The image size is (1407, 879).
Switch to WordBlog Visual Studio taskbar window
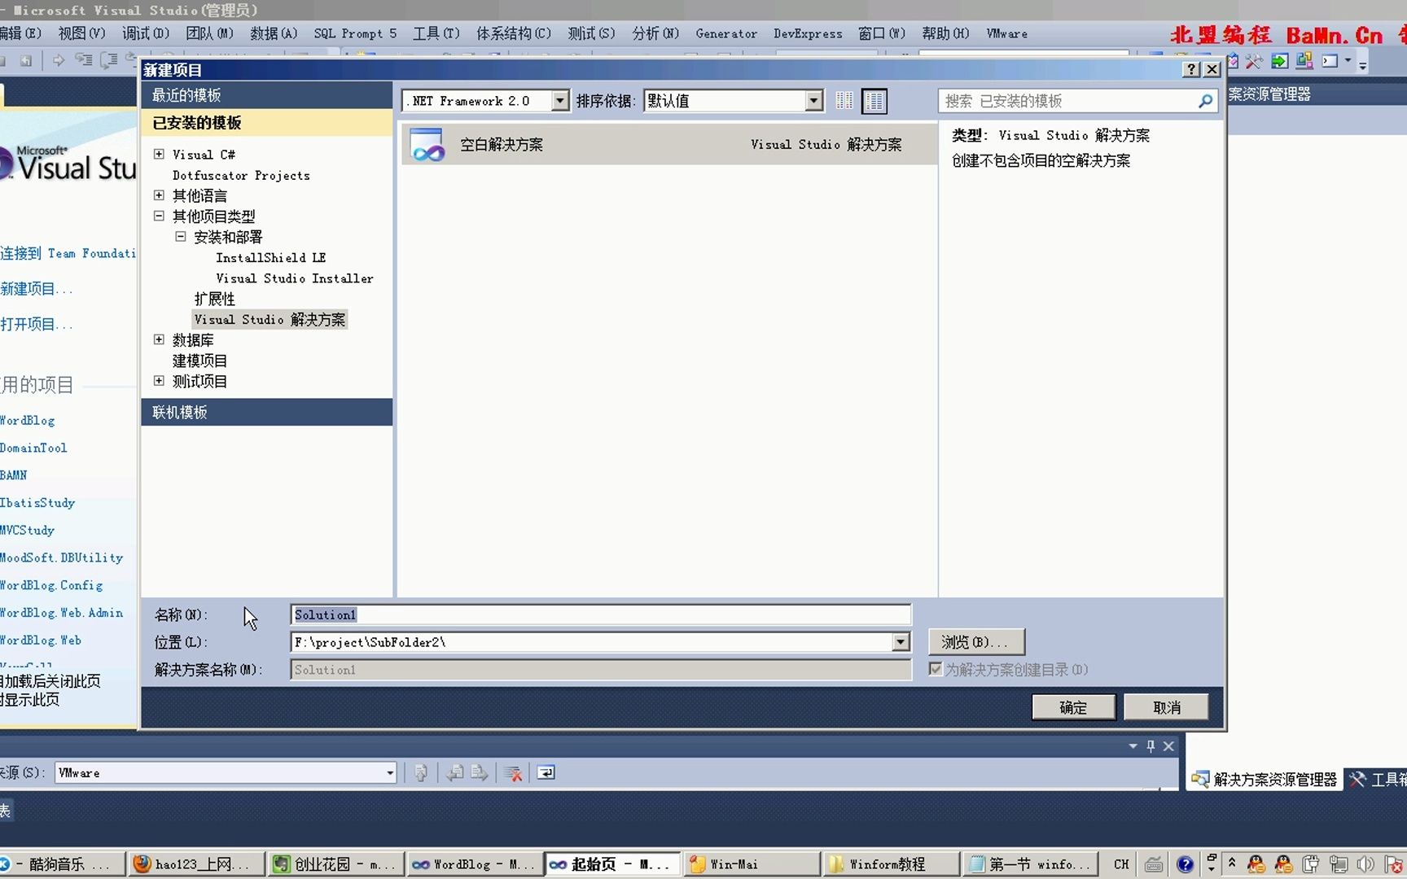475,864
